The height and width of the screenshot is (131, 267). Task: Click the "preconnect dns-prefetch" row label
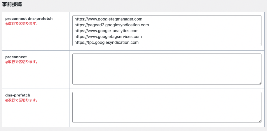[29, 18]
